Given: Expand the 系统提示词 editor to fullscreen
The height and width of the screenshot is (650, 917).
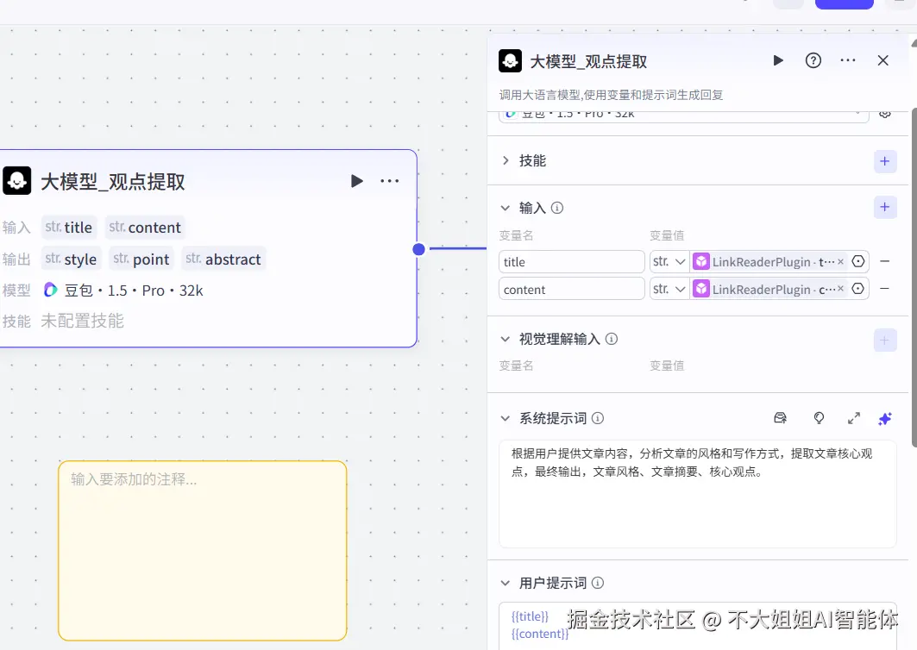Looking at the screenshot, I should [x=854, y=418].
